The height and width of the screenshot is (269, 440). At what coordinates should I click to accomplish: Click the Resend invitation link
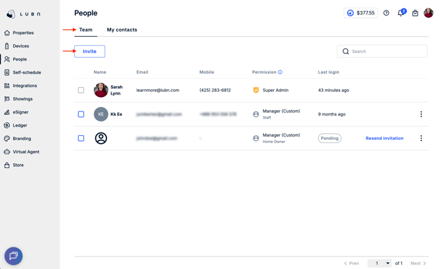pos(384,138)
